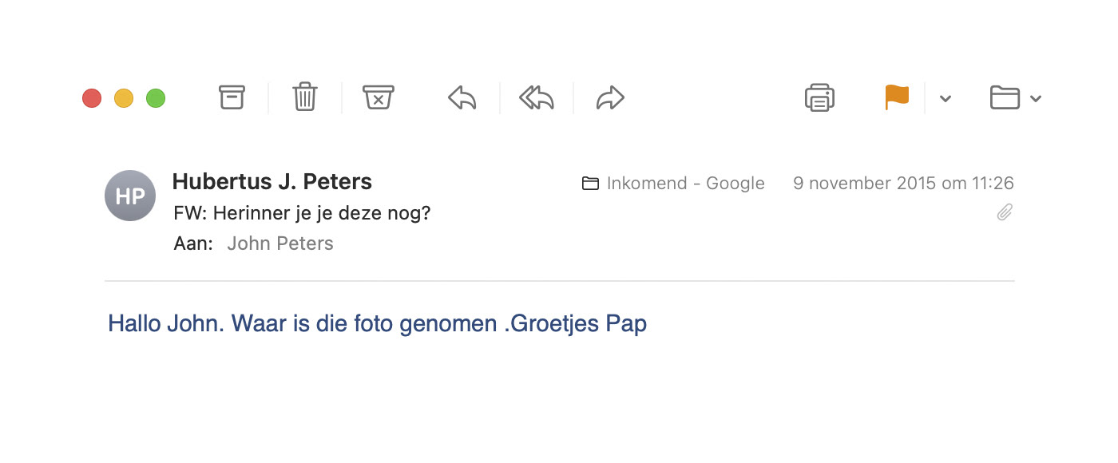Archive this message with the archive box icon

[x=232, y=97]
